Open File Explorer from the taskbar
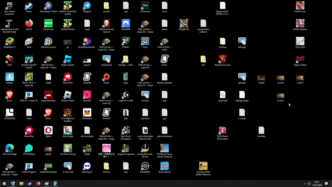The height and width of the screenshot is (187, 332). coord(21,184)
